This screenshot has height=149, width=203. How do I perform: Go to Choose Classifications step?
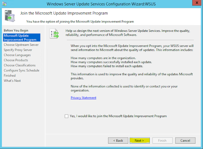point(20,65)
